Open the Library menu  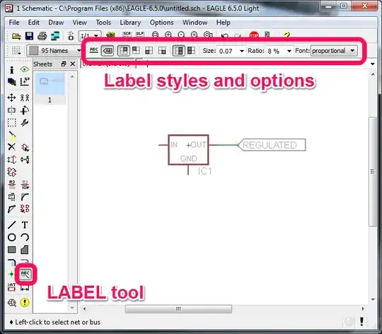pyautogui.click(x=130, y=23)
